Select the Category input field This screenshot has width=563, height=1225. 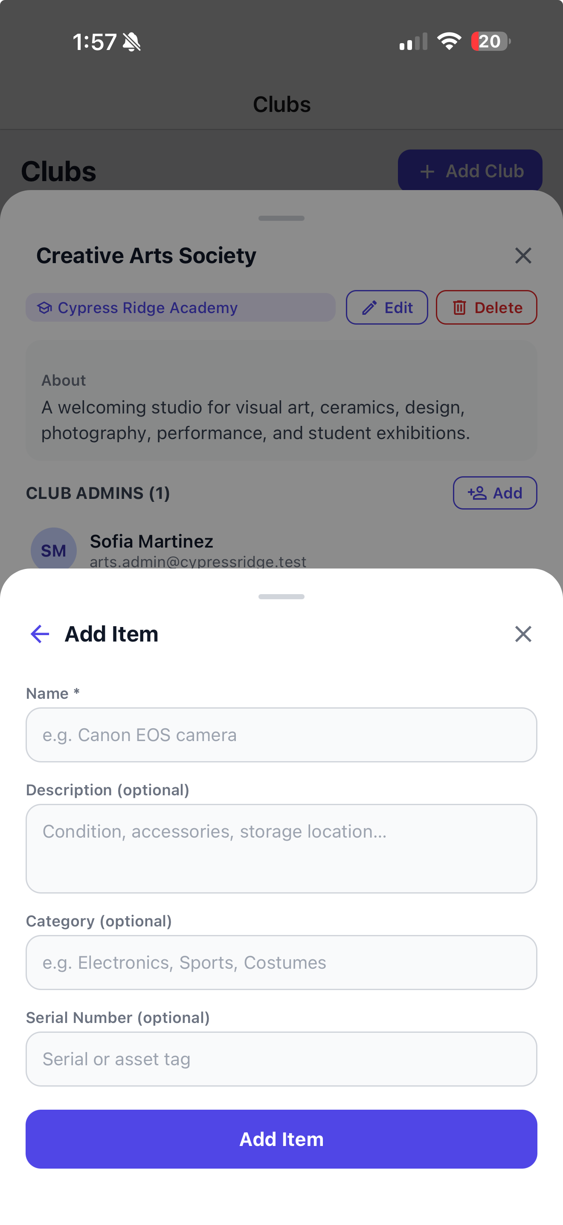[281, 962]
